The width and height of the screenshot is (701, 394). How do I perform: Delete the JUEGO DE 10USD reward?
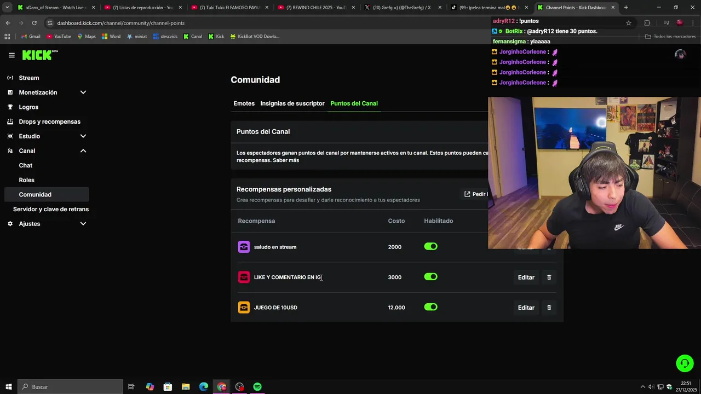[x=549, y=308]
